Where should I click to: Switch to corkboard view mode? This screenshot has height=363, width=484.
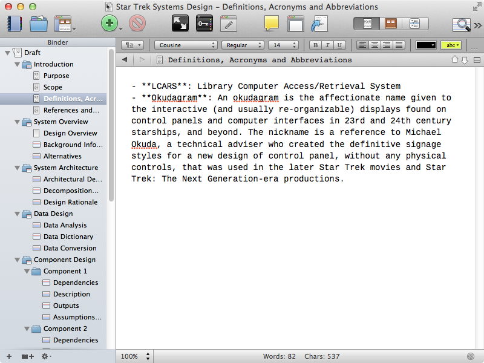(x=391, y=24)
